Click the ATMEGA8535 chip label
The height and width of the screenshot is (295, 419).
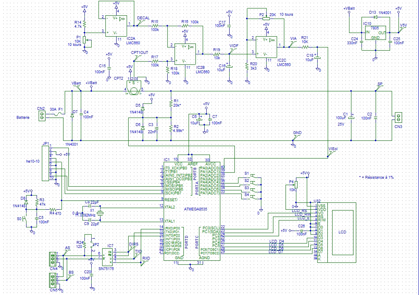click(x=195, y=209)
